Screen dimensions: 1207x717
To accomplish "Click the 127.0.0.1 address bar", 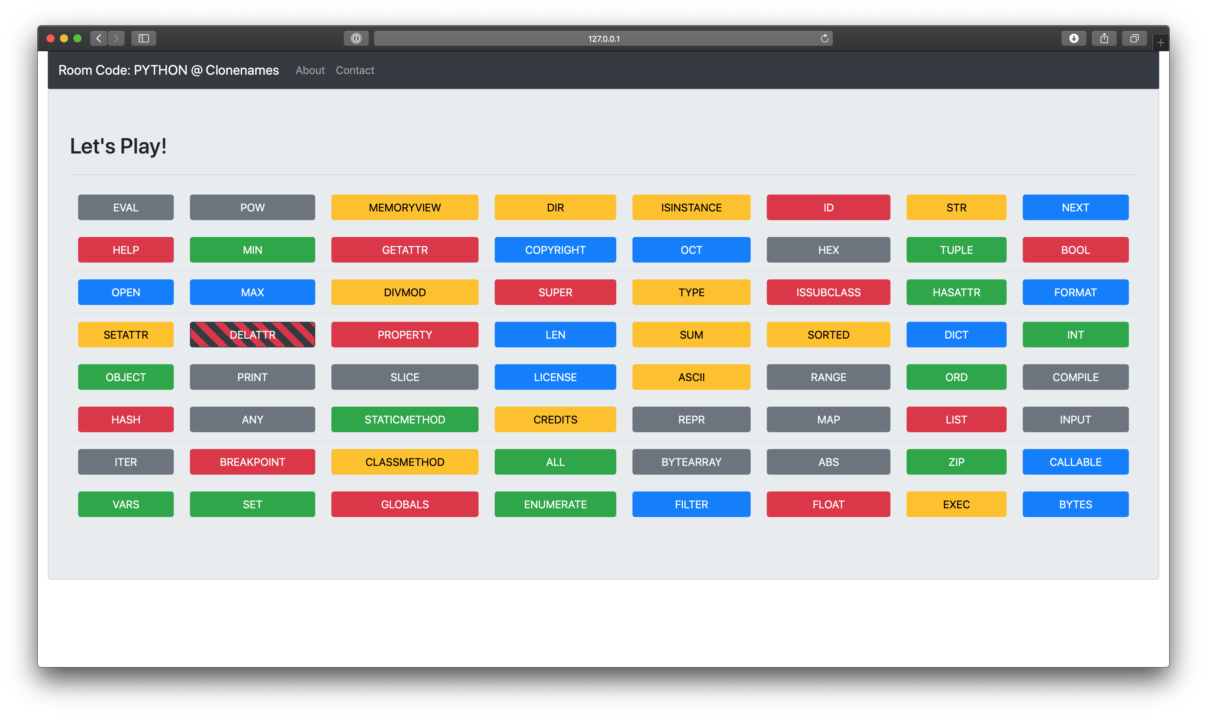I will (x=603, y=38).
